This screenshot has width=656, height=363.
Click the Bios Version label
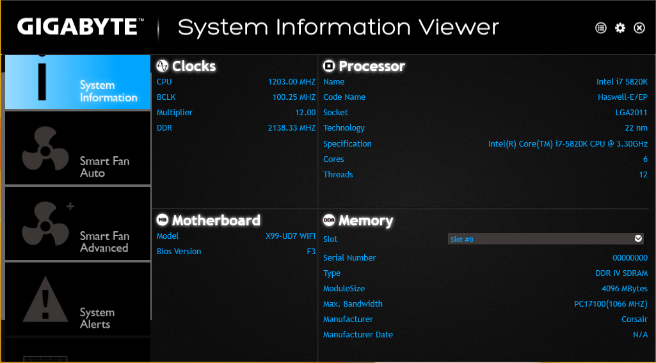click(179, 252)
